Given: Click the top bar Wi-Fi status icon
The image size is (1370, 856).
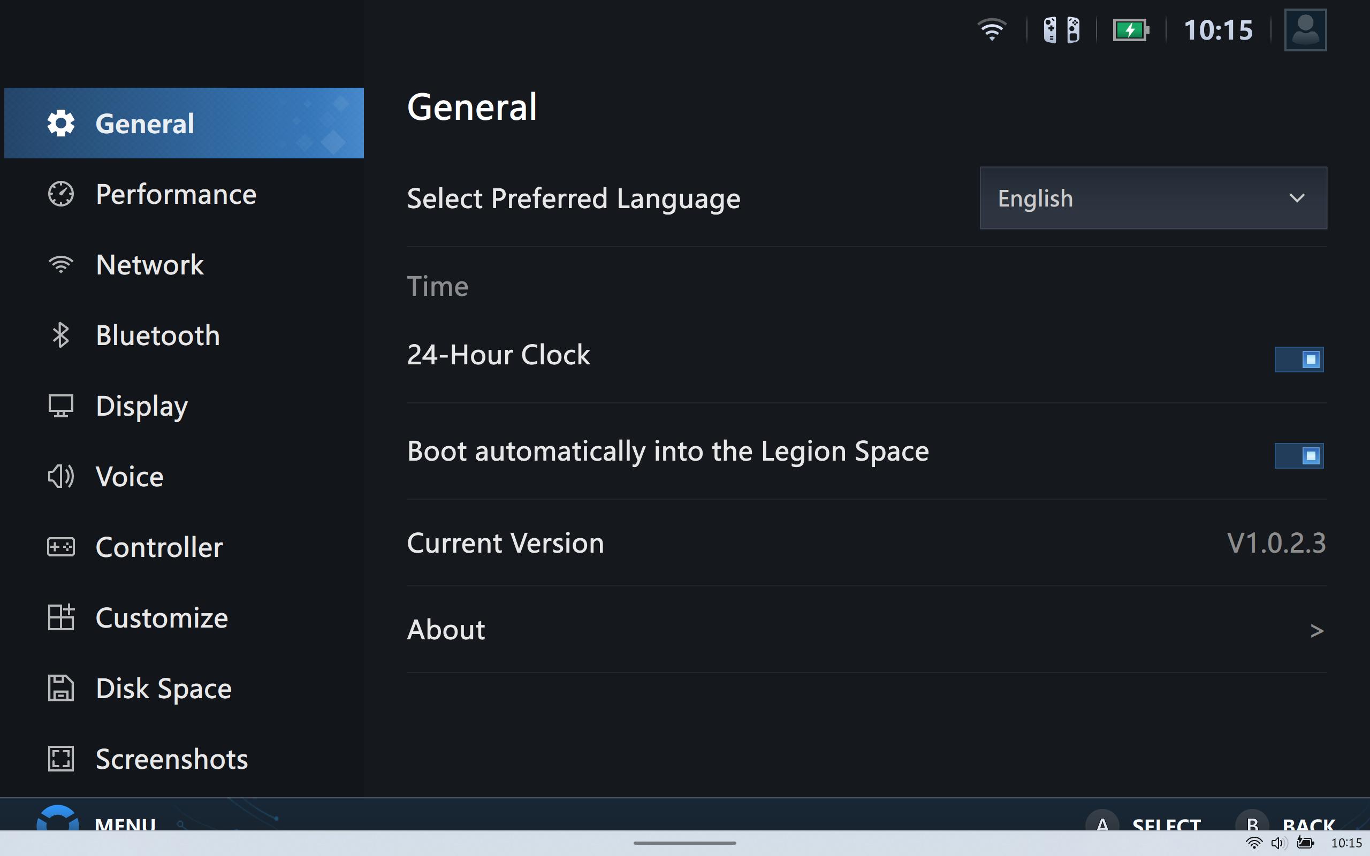Looking at the screenshot, I should [992, 29].
